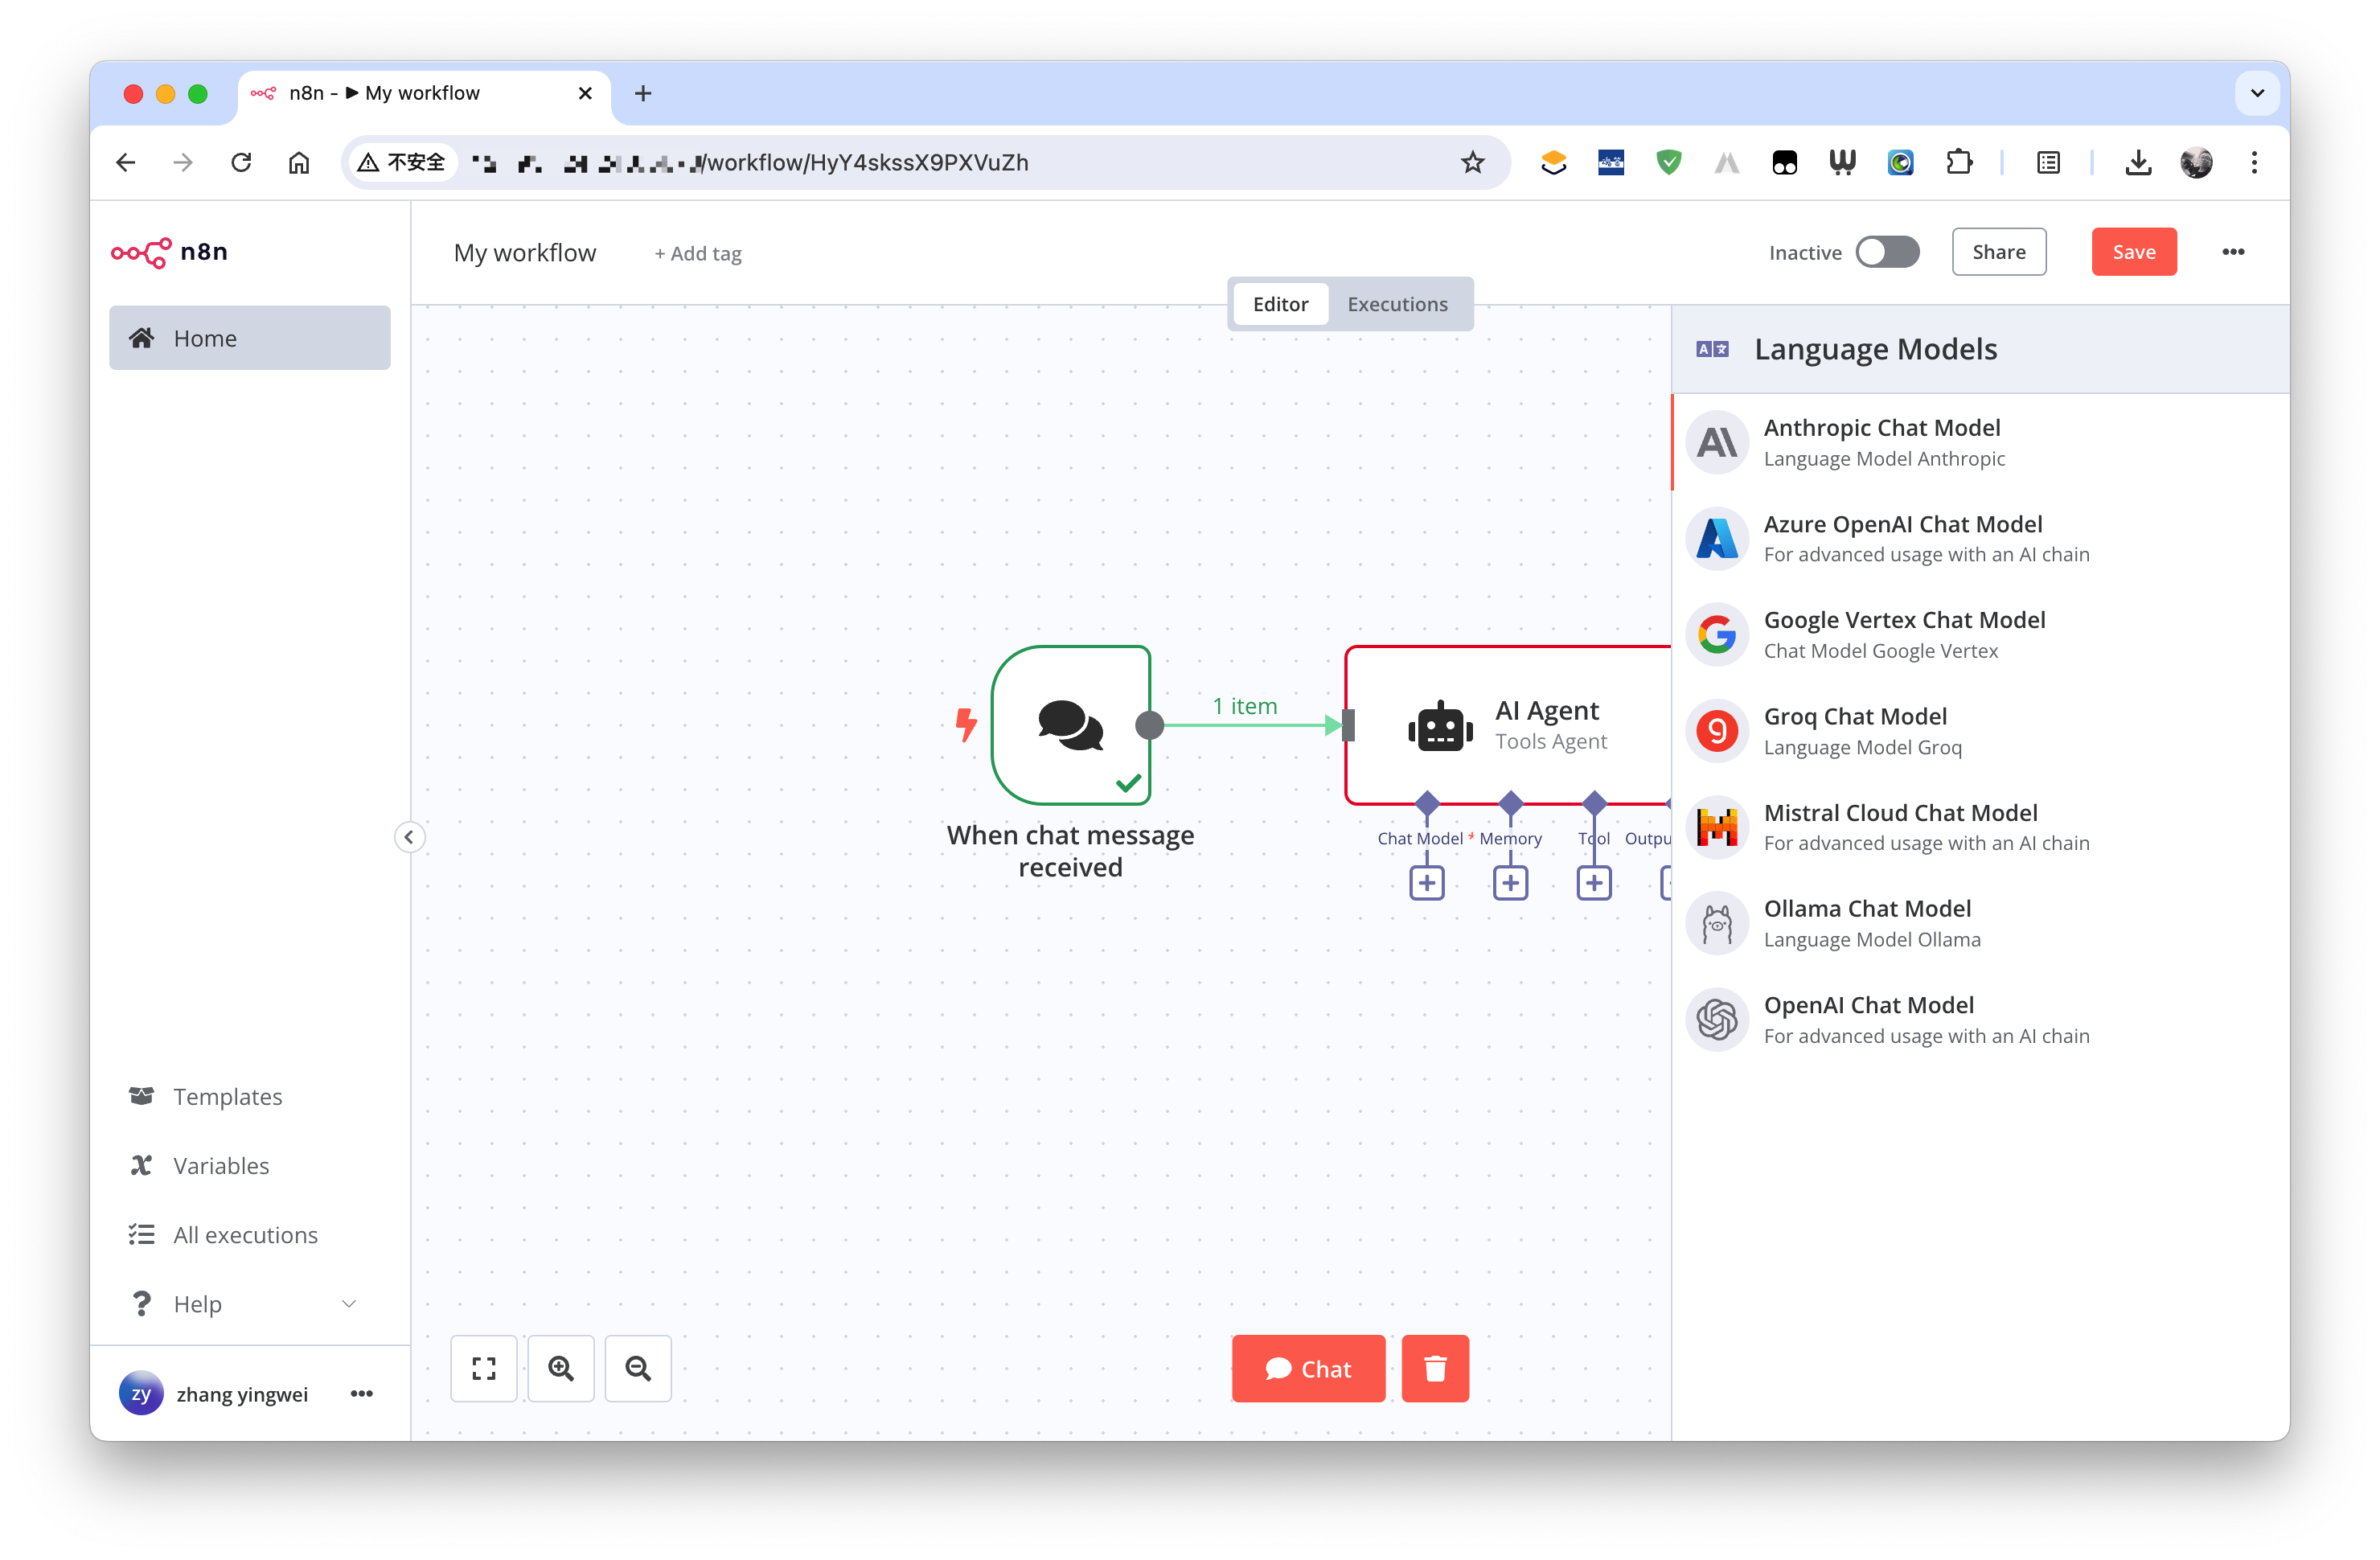Expand the tab search dropdown
The height and width of the screenshot is (1560, 2380).
click(x=2257, y=93)
